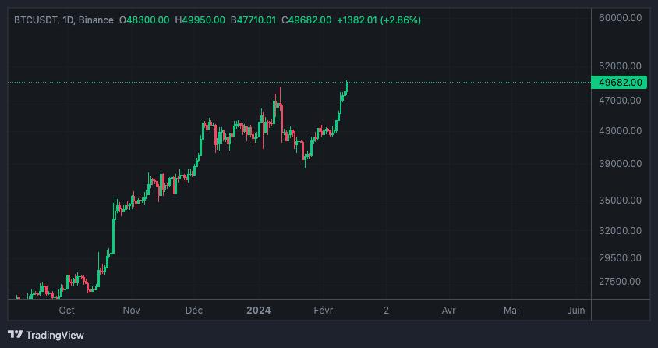658x348 pixels.
Task: Click the current price tag 49682.00
Action: point(619,83)
